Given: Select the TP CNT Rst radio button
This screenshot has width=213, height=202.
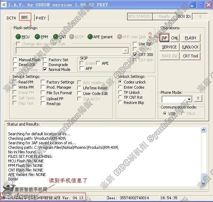Looking at the screenshot, I should click(x=120, y=97).
